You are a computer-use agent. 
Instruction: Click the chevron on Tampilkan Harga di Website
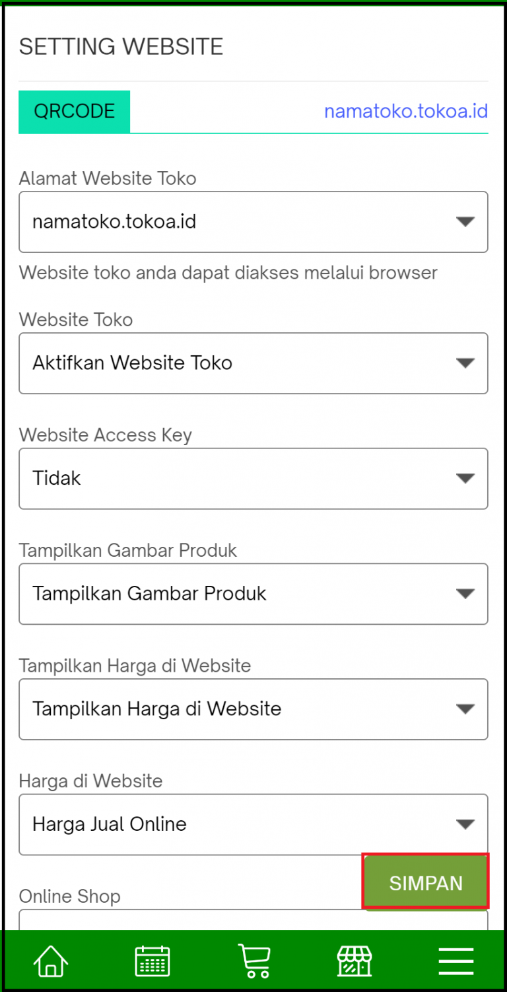pos(465,709)
